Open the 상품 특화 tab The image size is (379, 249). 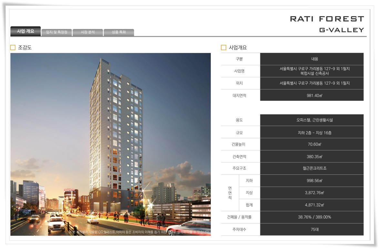pos(119,32)
